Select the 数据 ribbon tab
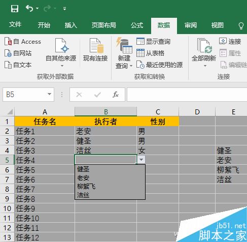247x242 pixels. coord(164,25)
